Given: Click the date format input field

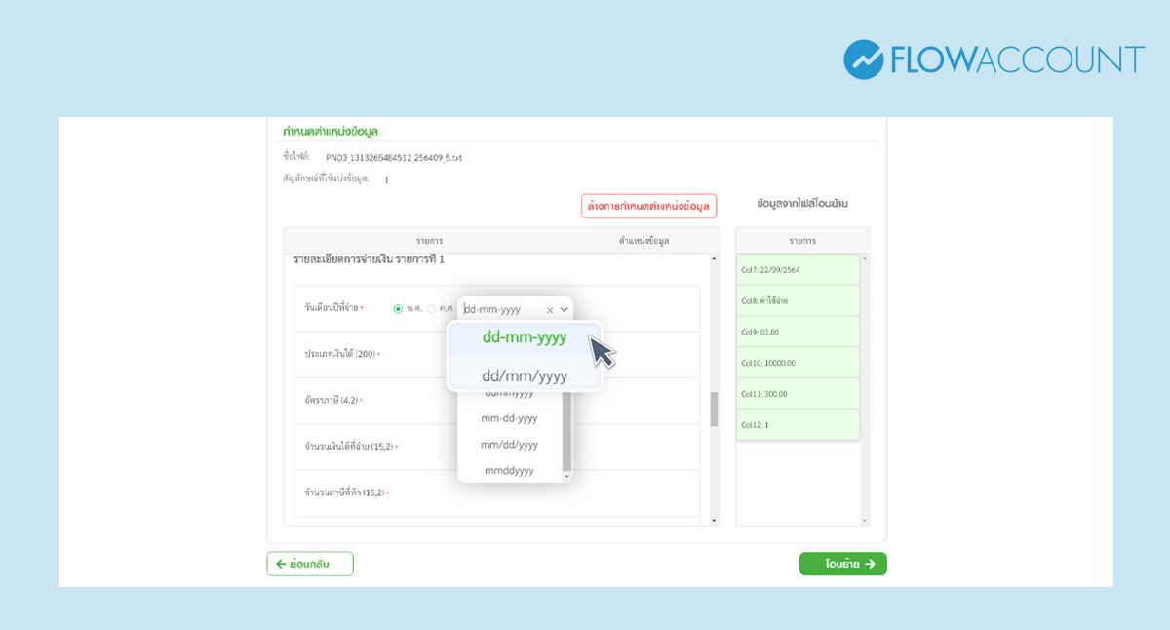Looking at the screenshot, I should click(x=501, y=310).
